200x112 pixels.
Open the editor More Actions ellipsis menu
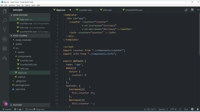198,10
